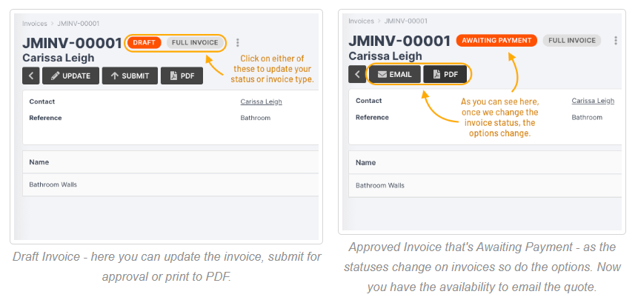Select Bathroom Walls row in approved invoice

point(380,185)
